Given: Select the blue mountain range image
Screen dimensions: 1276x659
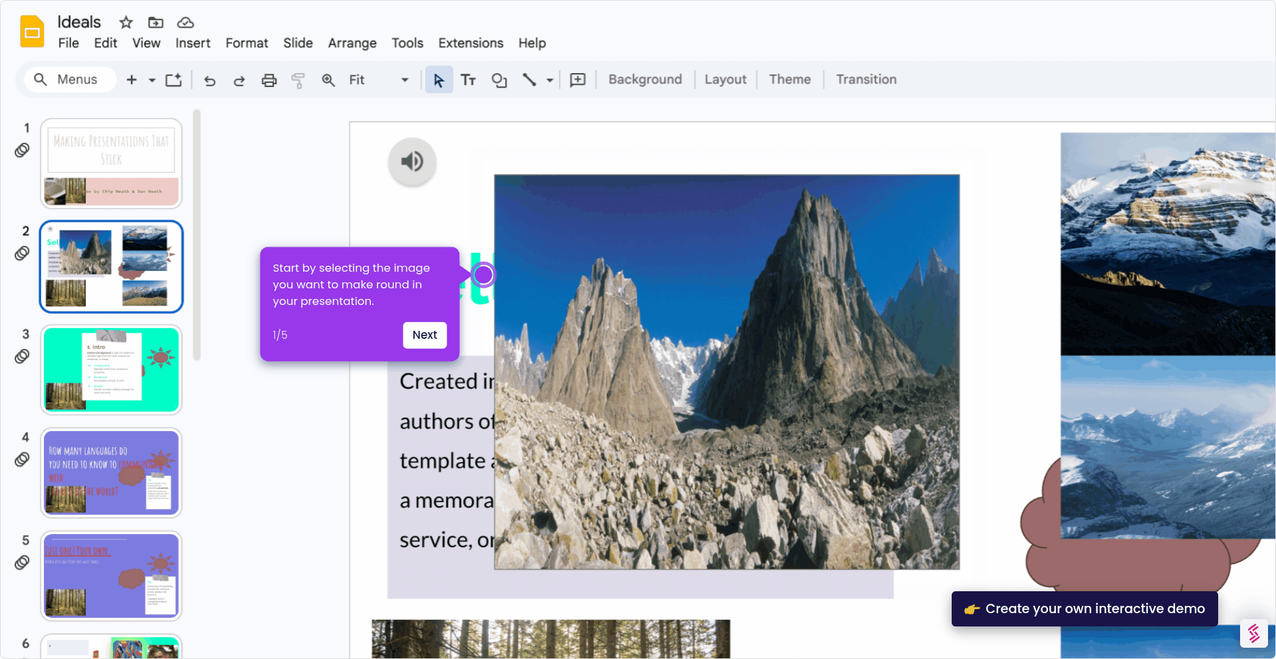Looking at the screenshot, I should click(1168, 447).
